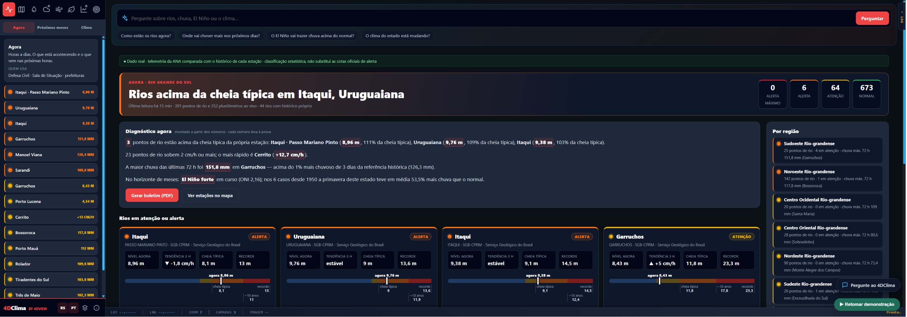Open the line chart icon

tap(84, 9)
